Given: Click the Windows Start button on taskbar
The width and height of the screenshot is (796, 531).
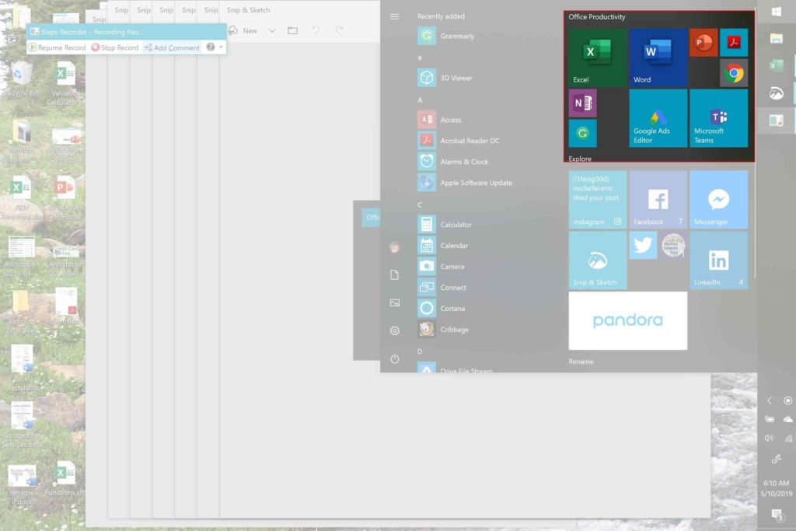Looking at the screenshot, I should [777, 12].
